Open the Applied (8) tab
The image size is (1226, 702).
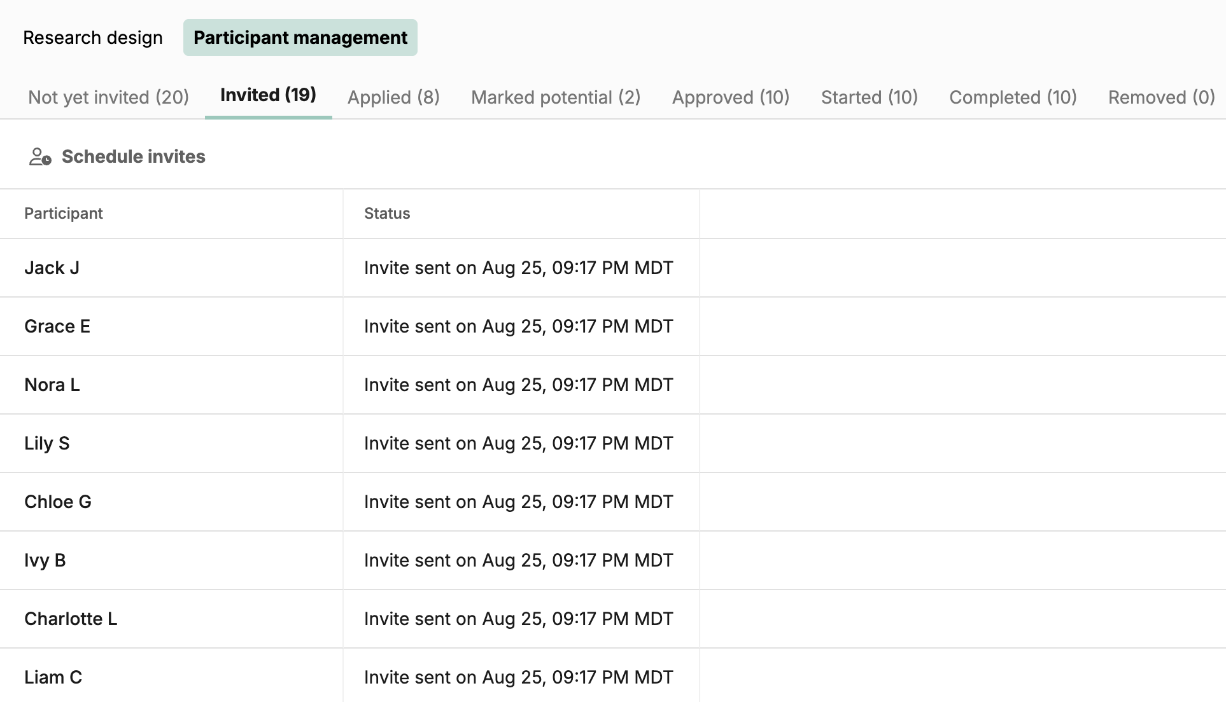pos(393,97)
